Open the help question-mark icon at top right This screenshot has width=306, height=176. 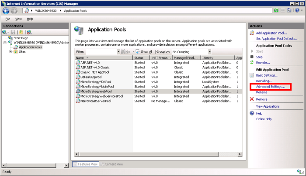[x=297, y=10]
